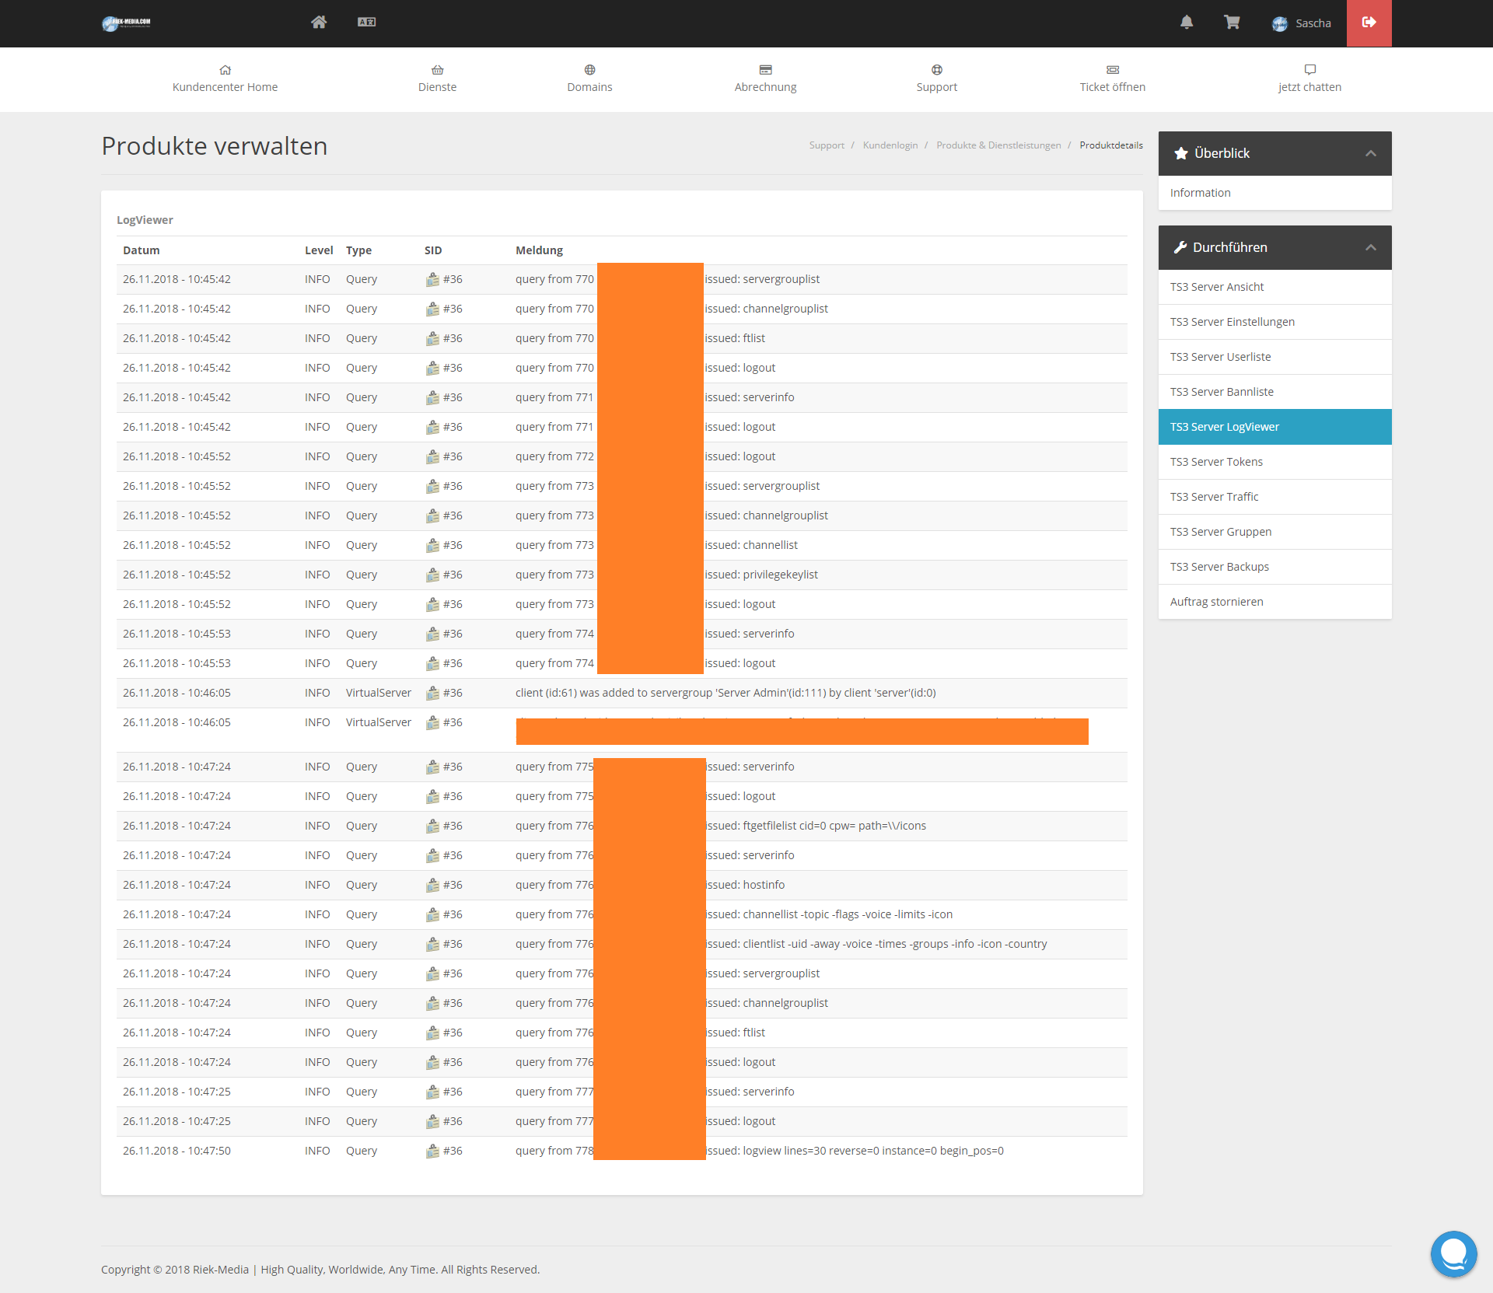
Task: Click server icon in first log row
Action: point(432,280)
